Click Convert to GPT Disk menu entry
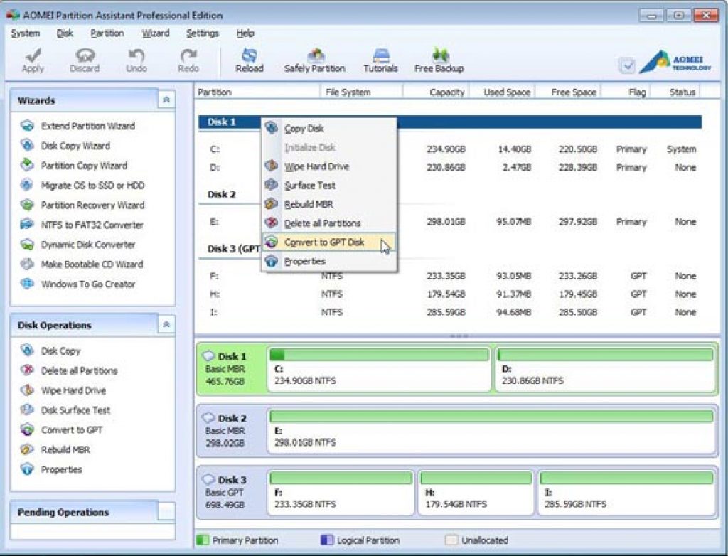The width and height of the screenshot is (728, 556). (x=328, y=242)
